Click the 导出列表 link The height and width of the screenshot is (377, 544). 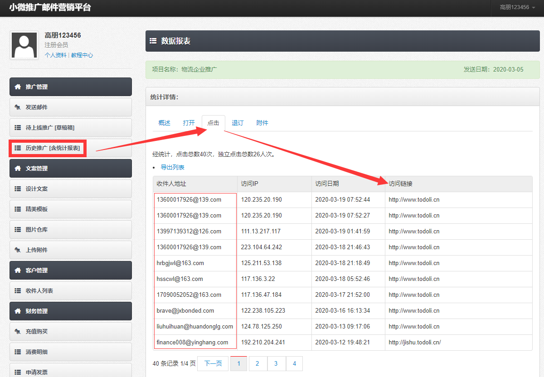coord(173,168)
